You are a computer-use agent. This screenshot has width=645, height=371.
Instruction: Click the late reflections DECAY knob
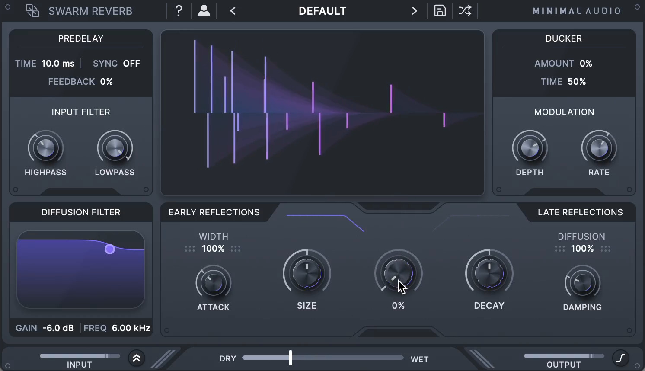point(489,273)
